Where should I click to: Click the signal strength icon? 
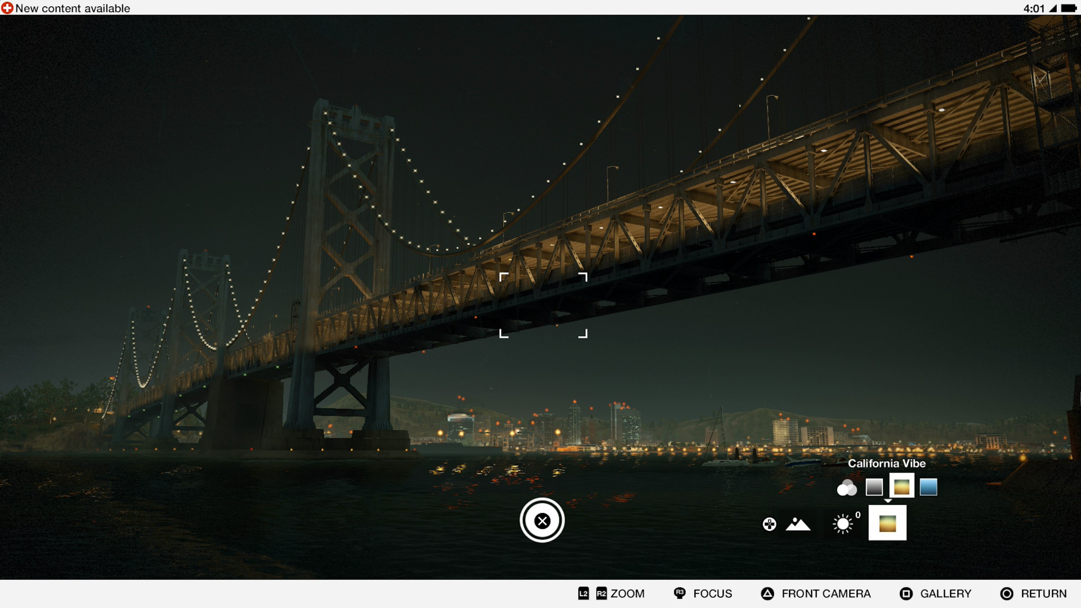tap(1052, 8)
